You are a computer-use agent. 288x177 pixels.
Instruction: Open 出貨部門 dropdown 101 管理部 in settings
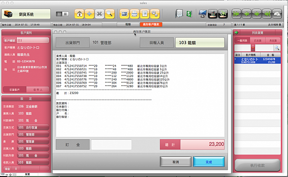pos(33,134)
